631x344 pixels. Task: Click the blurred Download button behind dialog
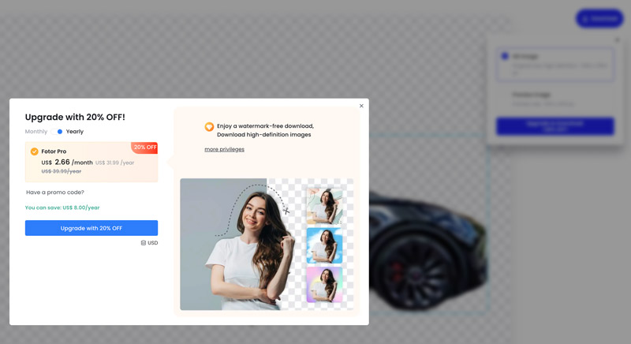[599, 18]
